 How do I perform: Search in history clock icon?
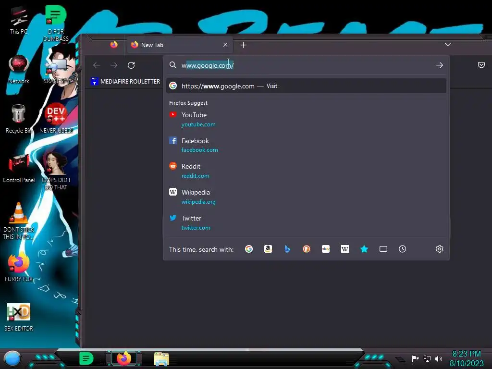403,249
